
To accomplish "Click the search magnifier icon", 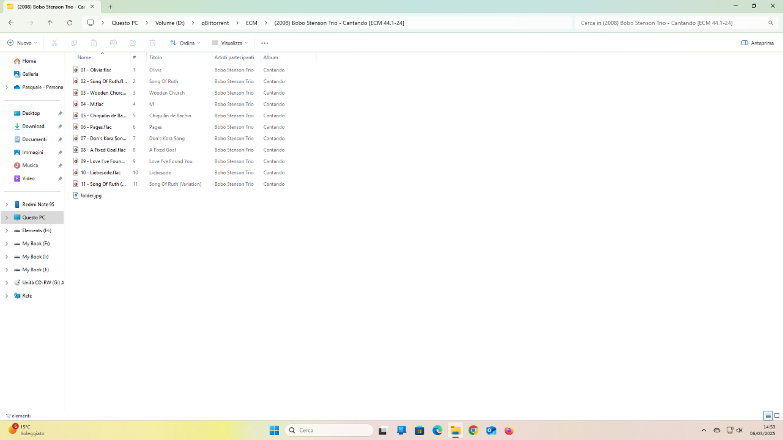I will (771, 23).
